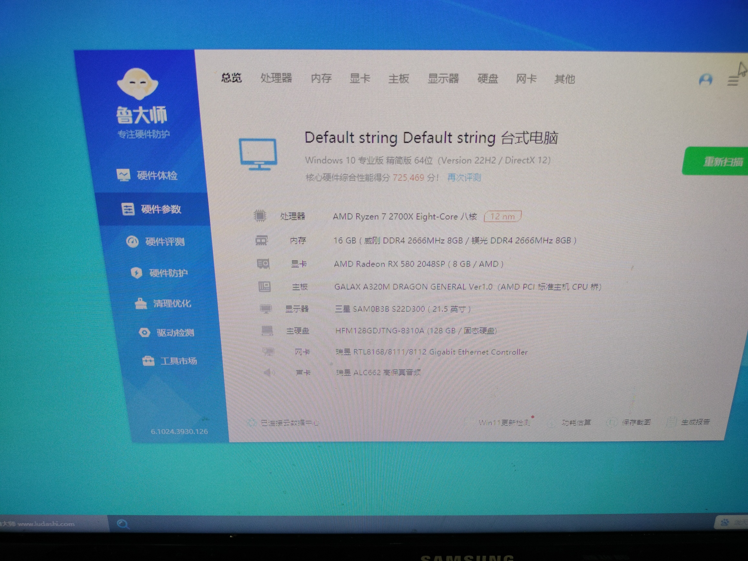Click the taskbar search magnifier icon
Viewport: 748px width, 561px height.
123,524
